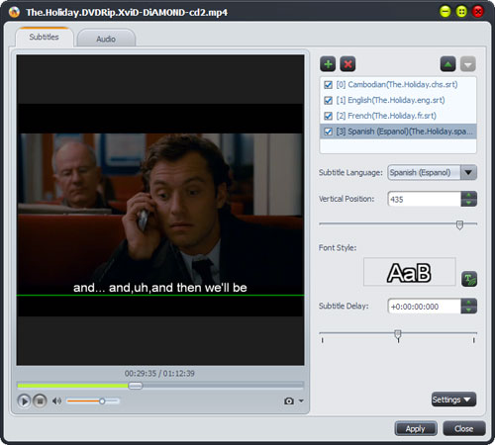Select the [2] French(The.Holiday.fr.srt) row
495x445 pixels.
398,116
